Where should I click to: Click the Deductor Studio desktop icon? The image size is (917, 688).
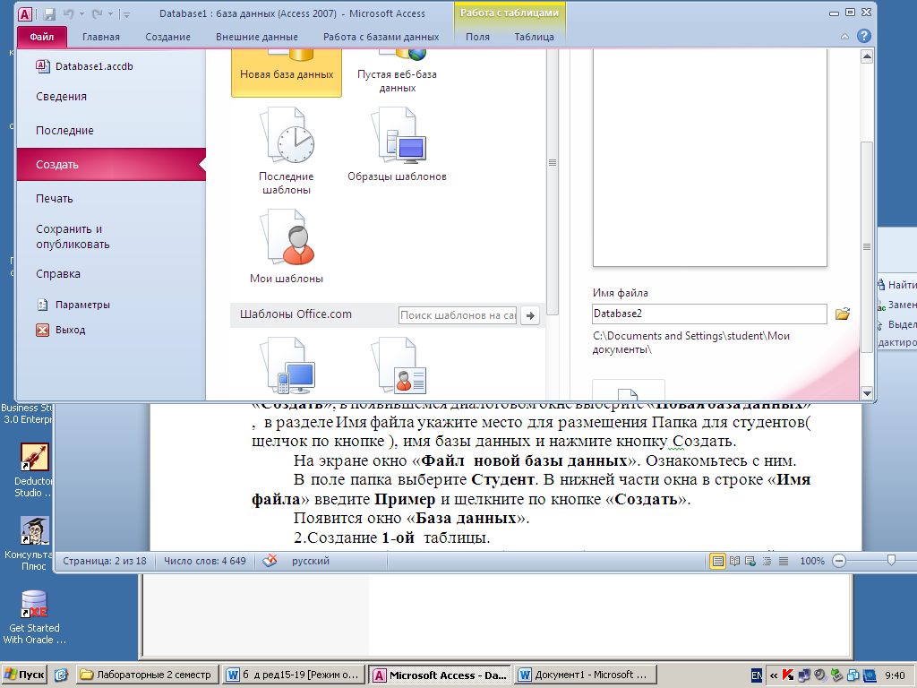[x=33, y=471]
